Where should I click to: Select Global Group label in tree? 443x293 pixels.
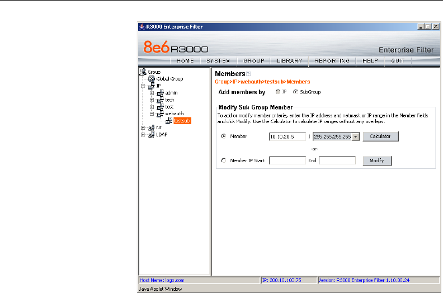(169, 79)
